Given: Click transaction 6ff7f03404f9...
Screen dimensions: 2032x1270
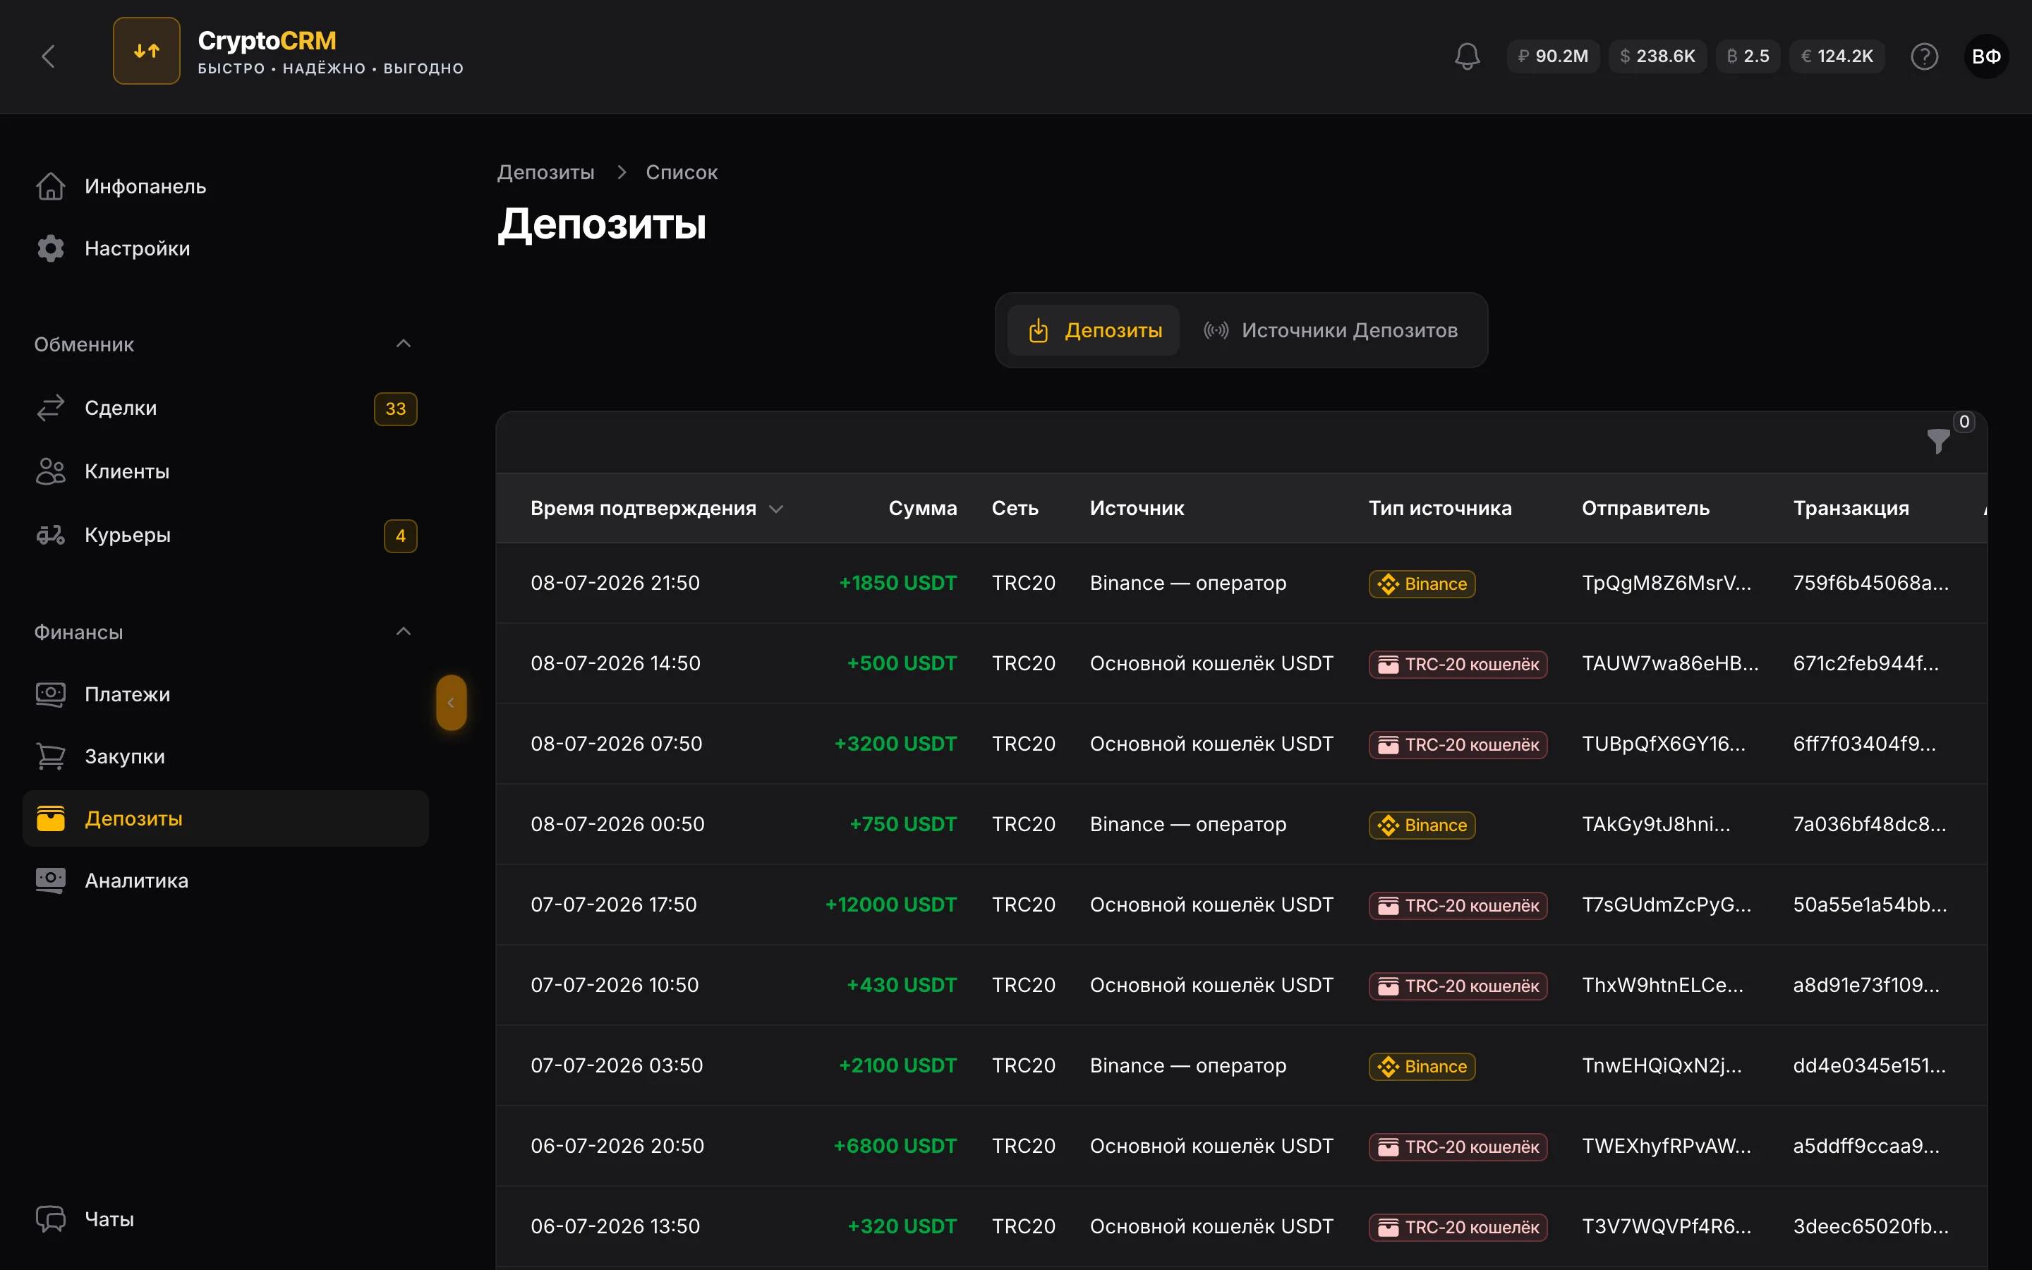Looking at the screenshot, I should click(1864, 744).
